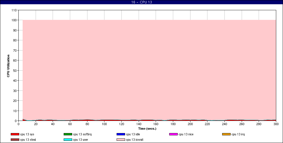Select the 'cpu 13 steal' legend label

28,140
